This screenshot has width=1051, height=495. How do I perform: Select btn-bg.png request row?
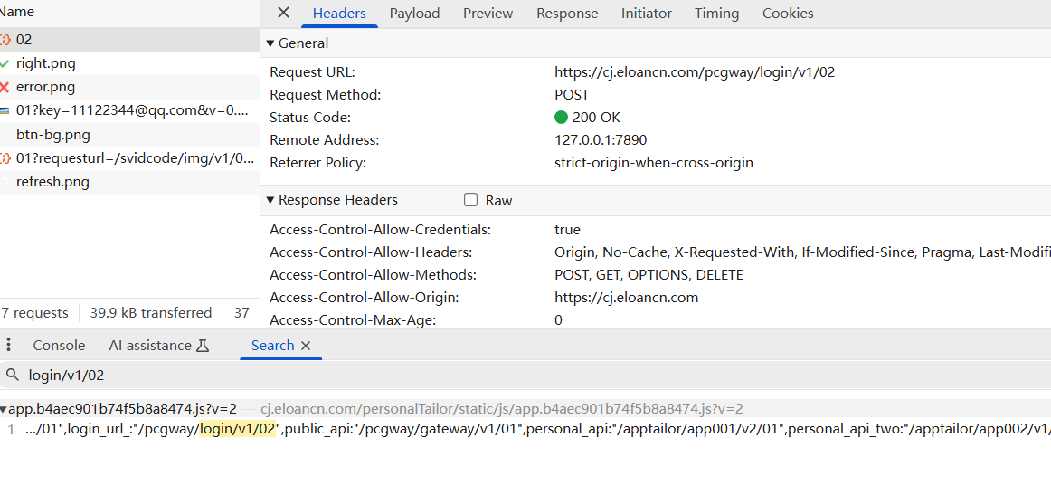coord(53,135)
